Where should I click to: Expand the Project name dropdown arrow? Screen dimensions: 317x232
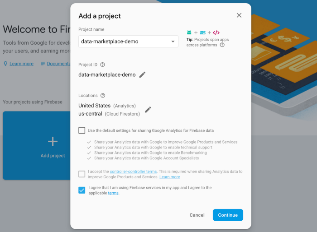pos(173,42)
